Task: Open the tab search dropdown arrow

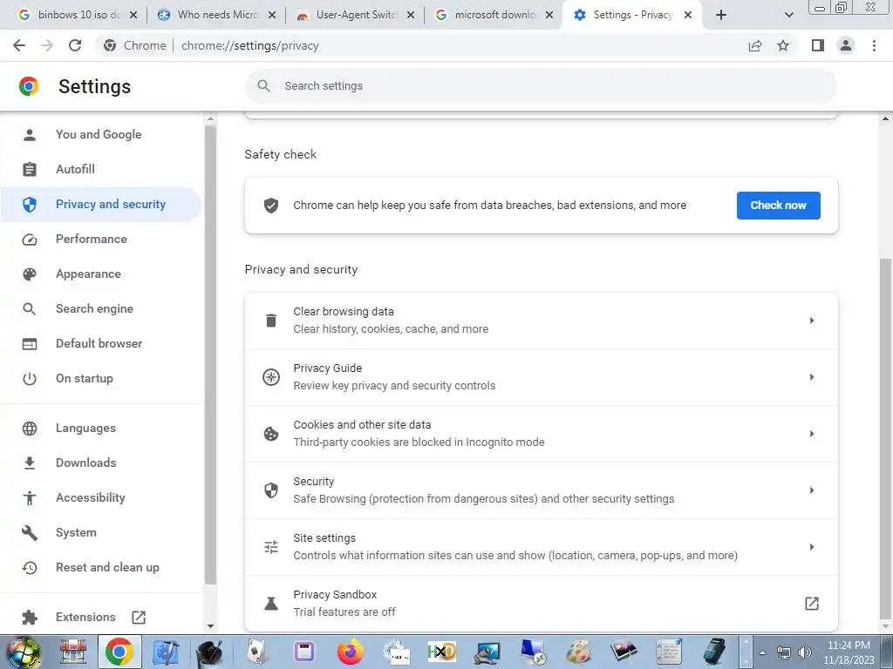Action: (x=788, y=15)
